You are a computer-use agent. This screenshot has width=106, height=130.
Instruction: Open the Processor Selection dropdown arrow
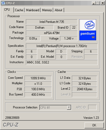tap(69, 108)
